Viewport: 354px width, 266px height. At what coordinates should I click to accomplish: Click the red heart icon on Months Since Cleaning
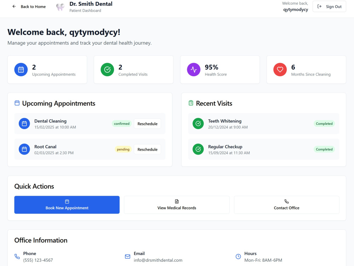(x=280, y=70)
